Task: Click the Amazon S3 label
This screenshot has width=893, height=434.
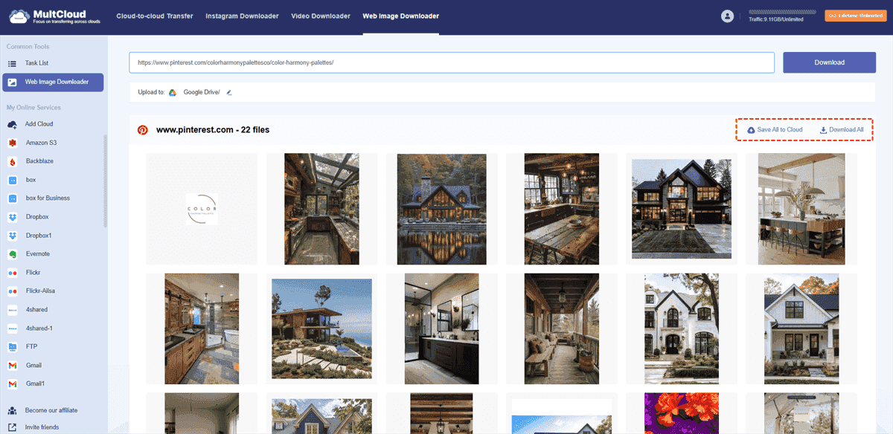Action: click(42, 143)
